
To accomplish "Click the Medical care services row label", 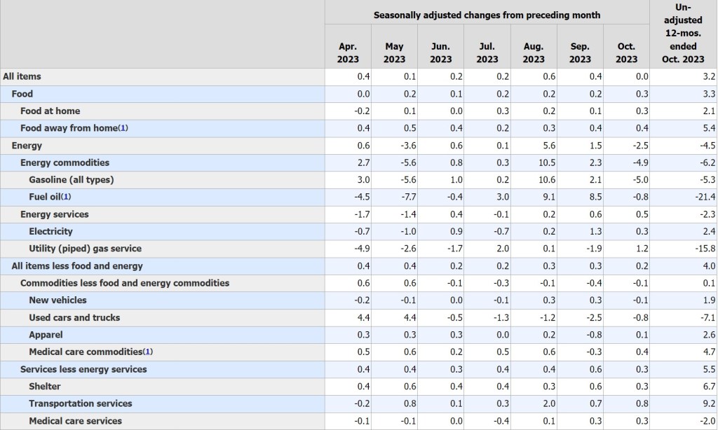I will pos(75,421).
